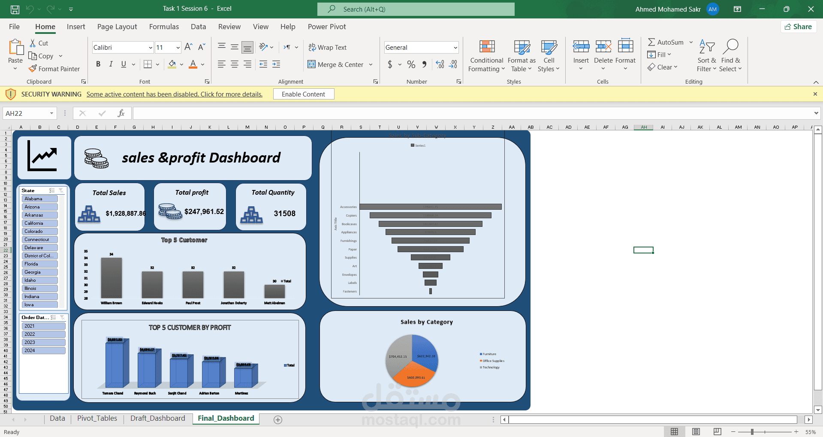Click Merge & Center button
This screenshot has width=823, height=437.
(335, 64)
